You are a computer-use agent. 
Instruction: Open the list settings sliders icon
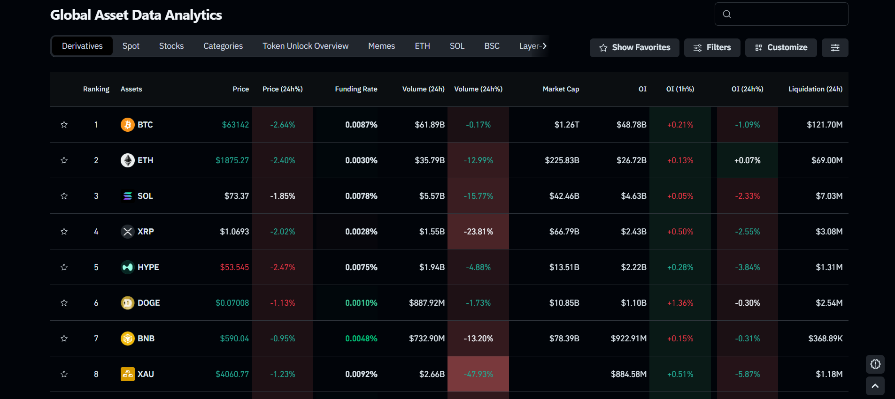835,48
